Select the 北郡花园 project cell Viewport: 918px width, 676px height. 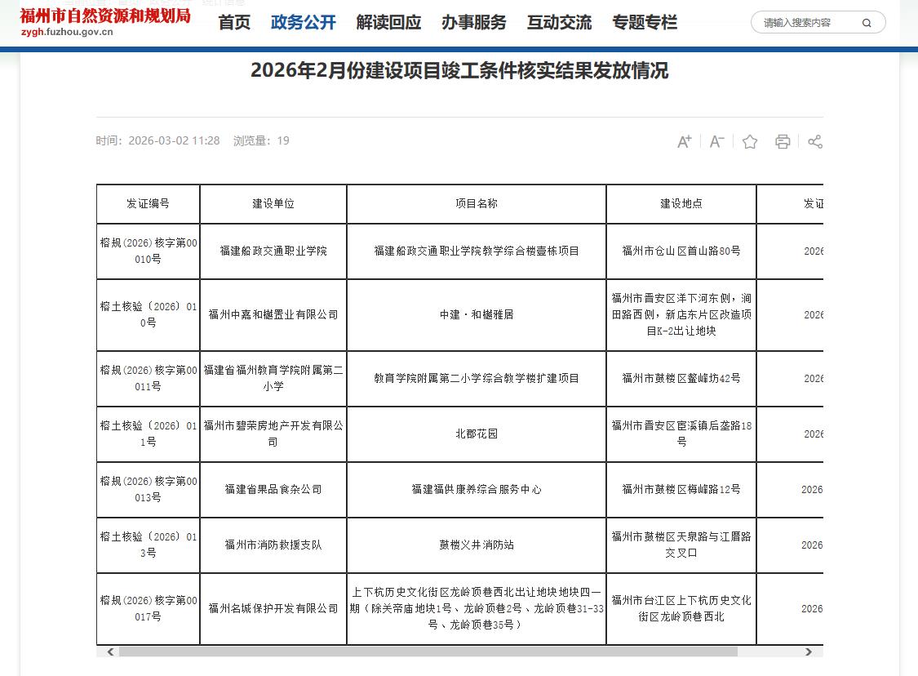(477, 434)
